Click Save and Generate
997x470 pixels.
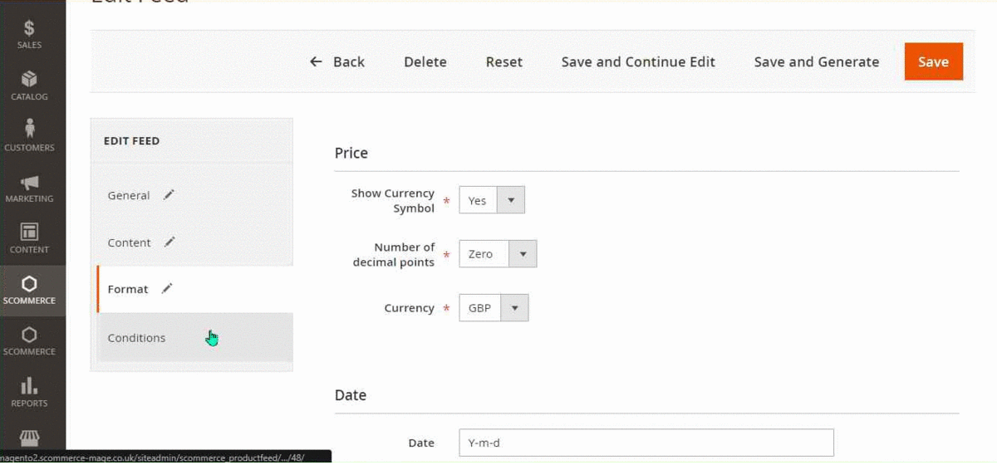(x=816, y=61)
